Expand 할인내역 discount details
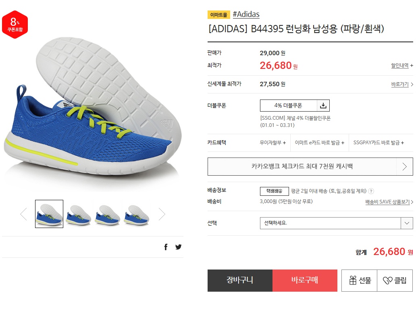 [402, 65]
